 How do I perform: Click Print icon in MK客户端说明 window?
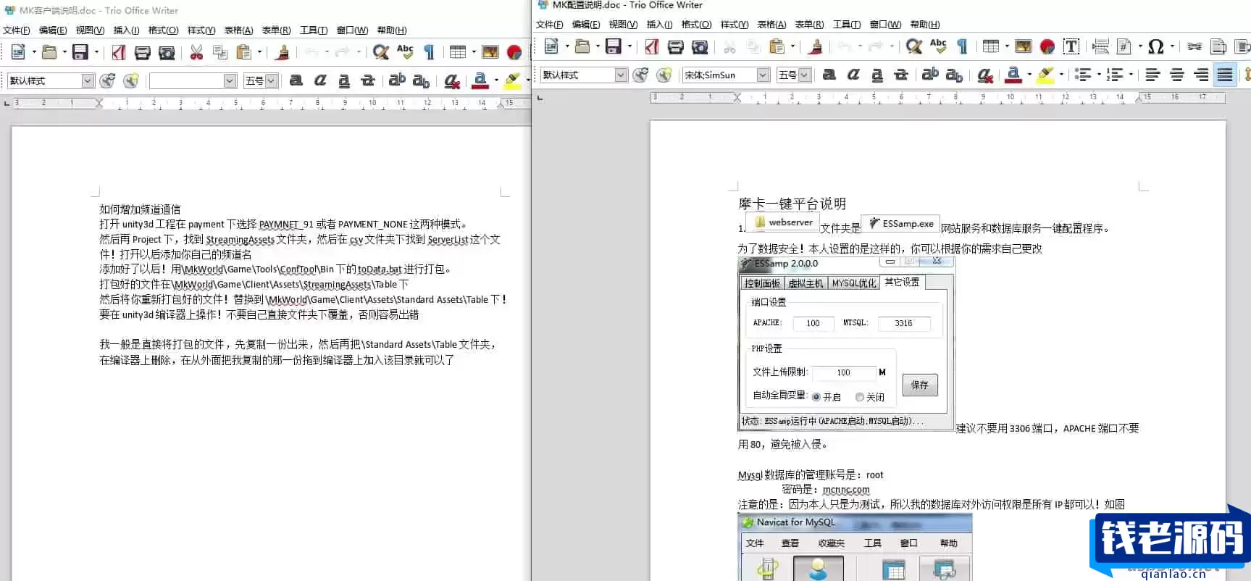tap(143, 52)
